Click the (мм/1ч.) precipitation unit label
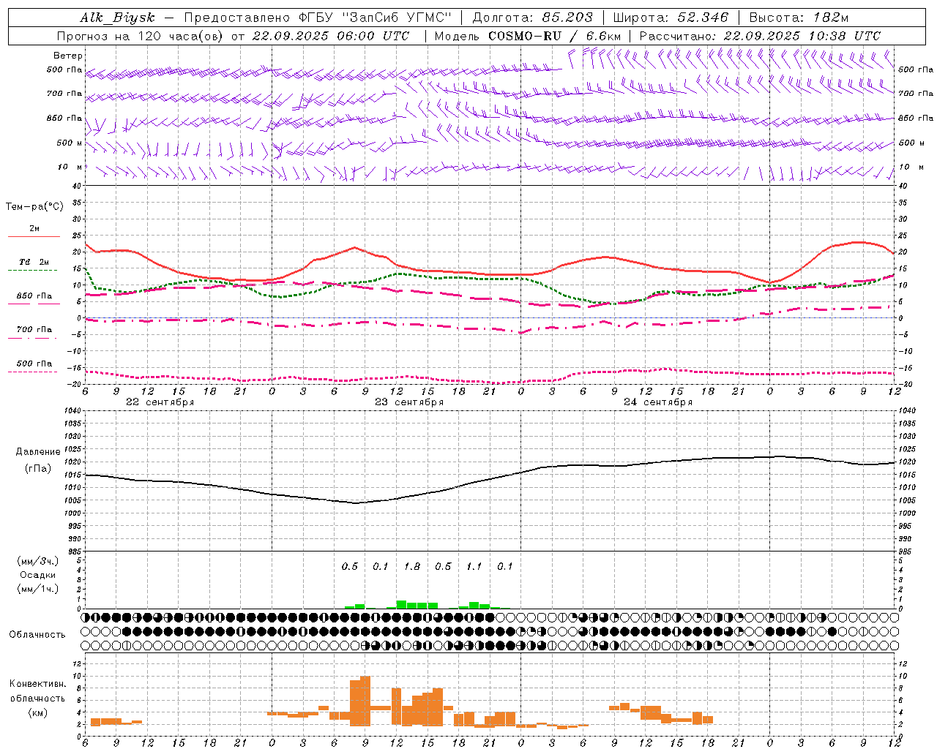The image size is (937, 749). [38, 589]
